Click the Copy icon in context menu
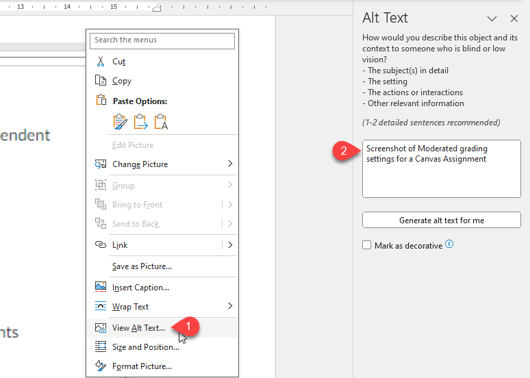The width and height of the screenshot is (530, 378). point(101,81)
